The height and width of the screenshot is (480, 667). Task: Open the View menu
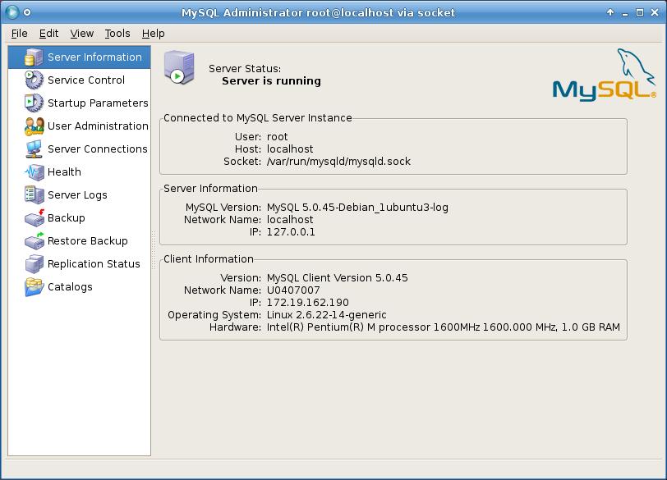(81, 34)
